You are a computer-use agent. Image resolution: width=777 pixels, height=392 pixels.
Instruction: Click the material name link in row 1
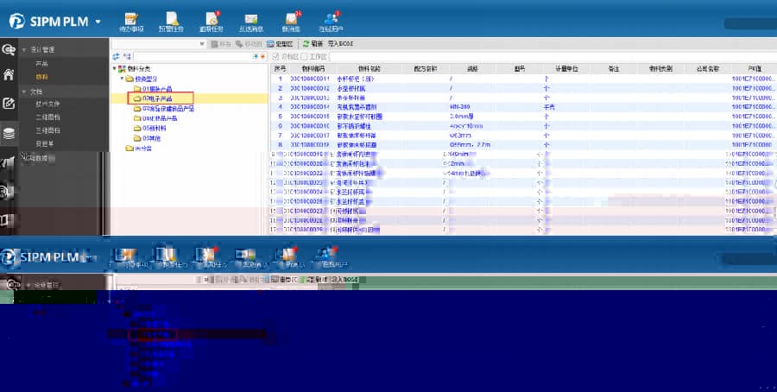click(356, 79)
